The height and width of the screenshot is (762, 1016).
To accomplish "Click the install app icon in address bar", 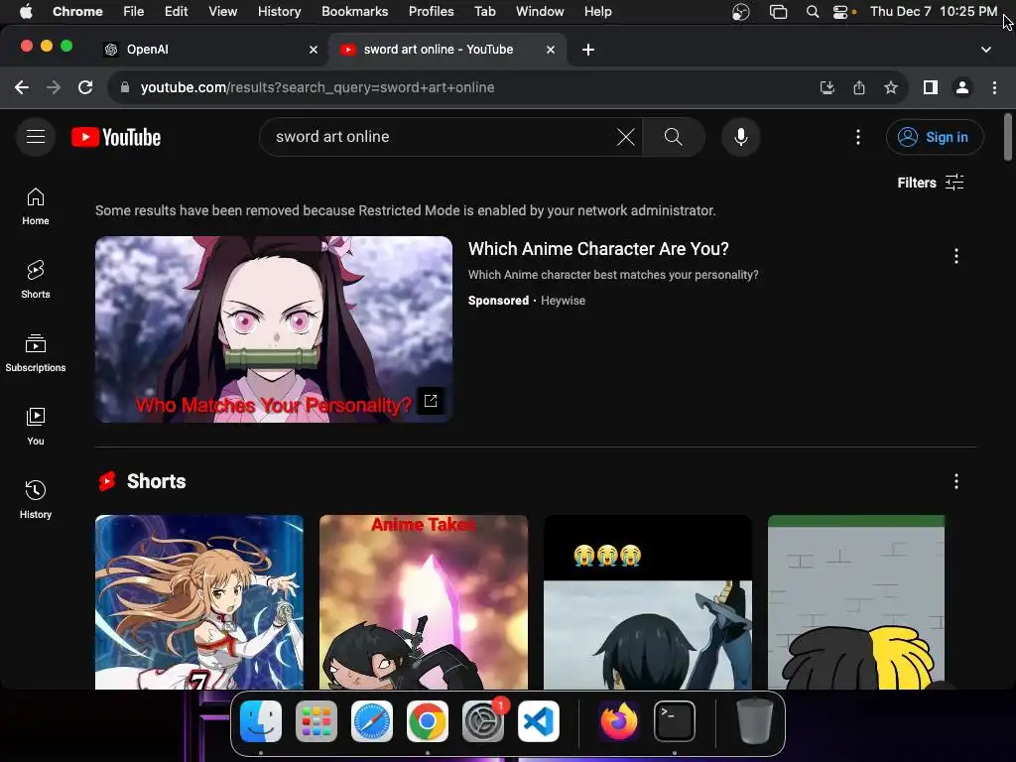I will click(827, 87).
